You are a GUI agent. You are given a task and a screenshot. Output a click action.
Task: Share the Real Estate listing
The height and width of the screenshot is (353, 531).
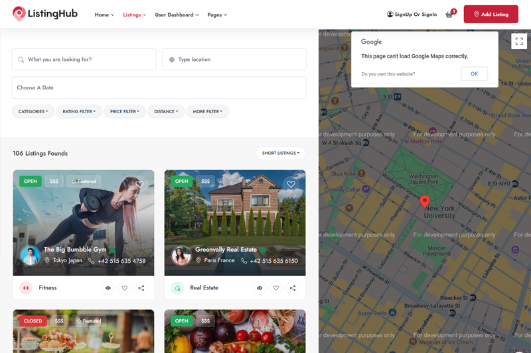(293, 288)
